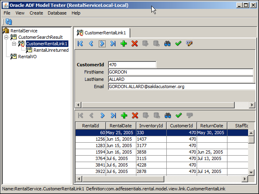
Task: Select CustomerSearchResult in the tree
Action: (40, 37)
